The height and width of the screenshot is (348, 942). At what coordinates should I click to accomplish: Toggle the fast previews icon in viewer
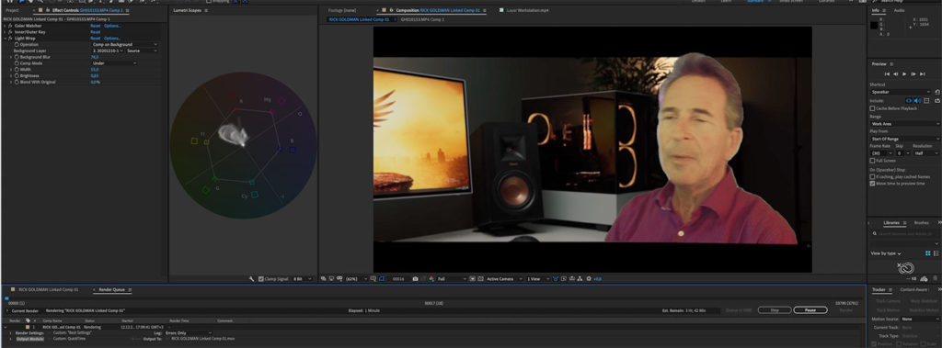coord(564,279)
